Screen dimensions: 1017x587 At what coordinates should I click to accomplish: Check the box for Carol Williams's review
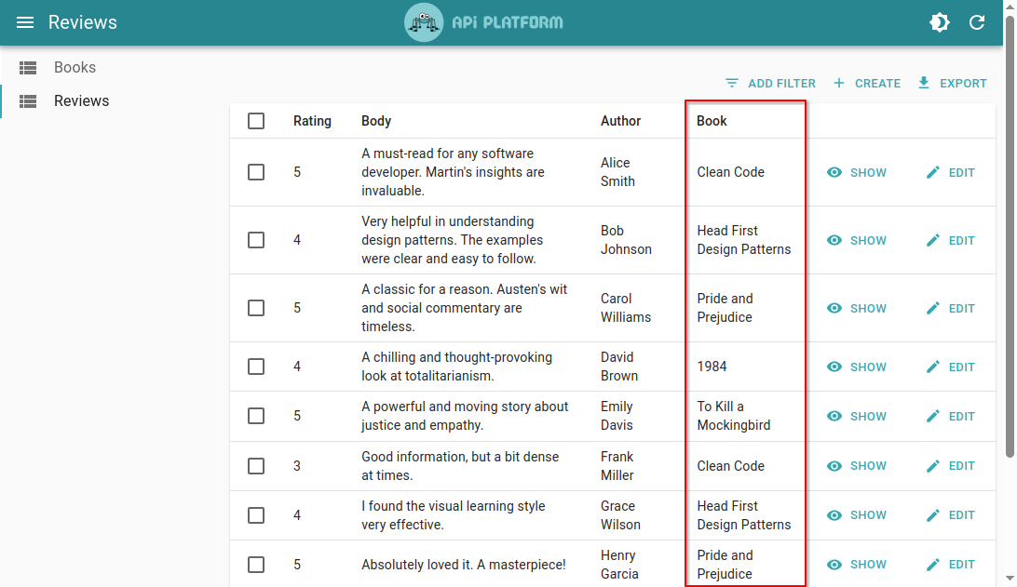[256, 309]
